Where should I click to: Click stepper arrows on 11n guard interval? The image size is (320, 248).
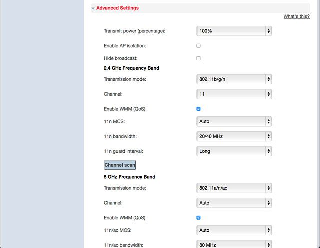pyautogui.click(x=269, y=151)
